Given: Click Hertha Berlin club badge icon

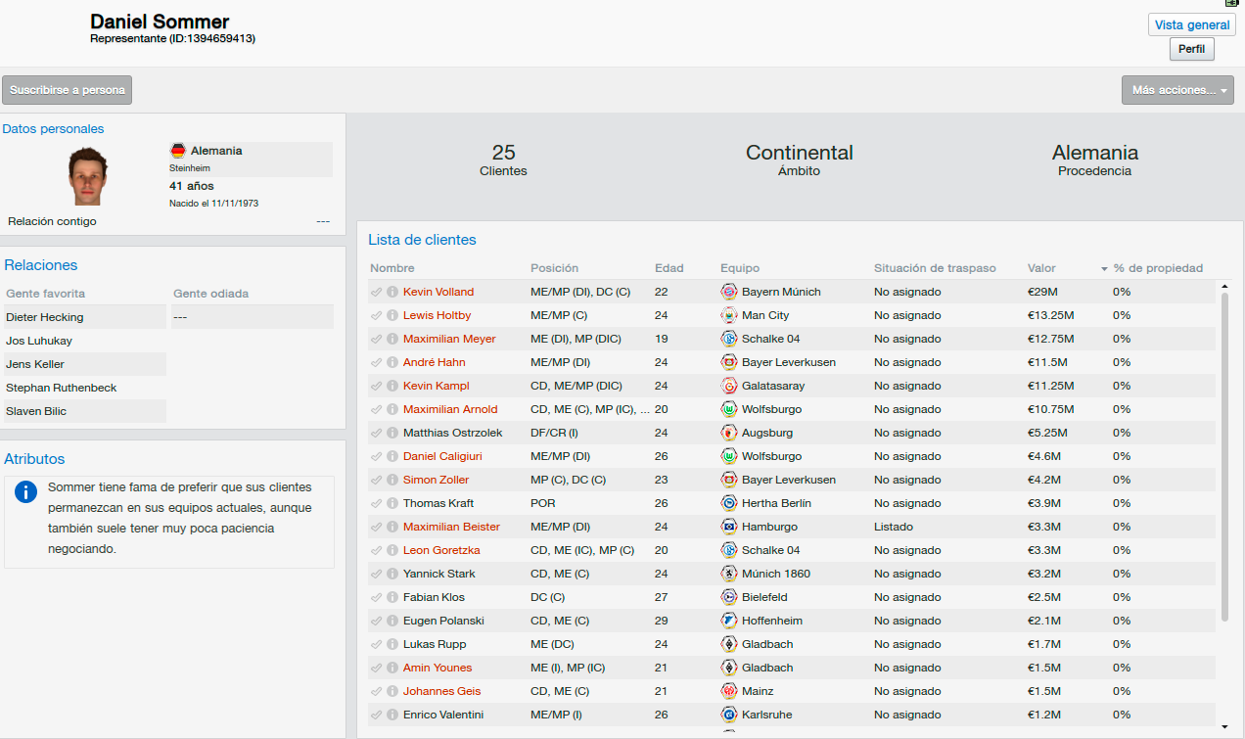Looking at the screenshot, I should (728, 503).
